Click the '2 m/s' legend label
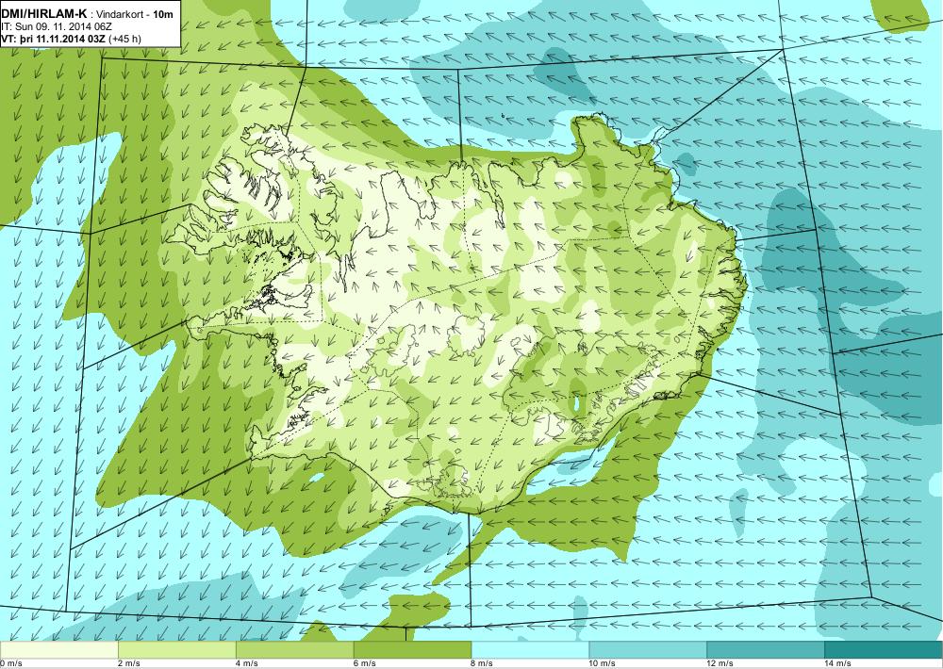This screenshot has width=943, height=669. tap(129, 663)
